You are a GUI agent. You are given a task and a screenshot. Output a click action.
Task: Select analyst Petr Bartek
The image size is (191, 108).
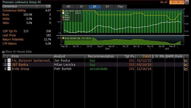63,69
